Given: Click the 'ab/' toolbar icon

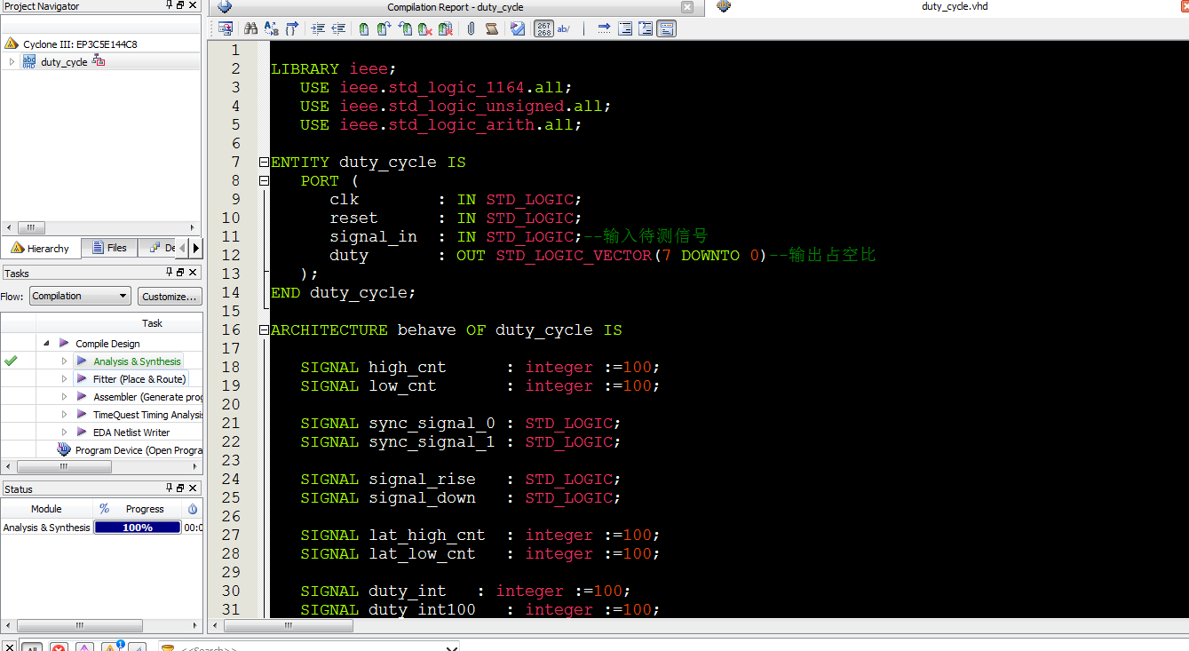Looking at the screenshot, I should [564, 28].
